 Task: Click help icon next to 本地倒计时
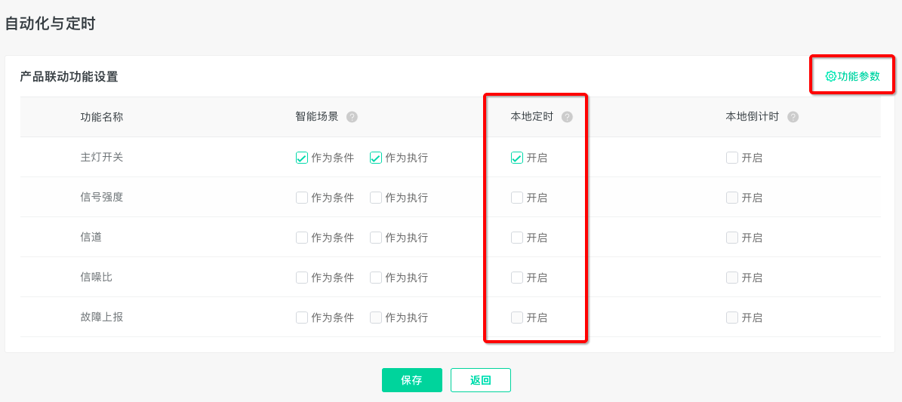(793, 117)
